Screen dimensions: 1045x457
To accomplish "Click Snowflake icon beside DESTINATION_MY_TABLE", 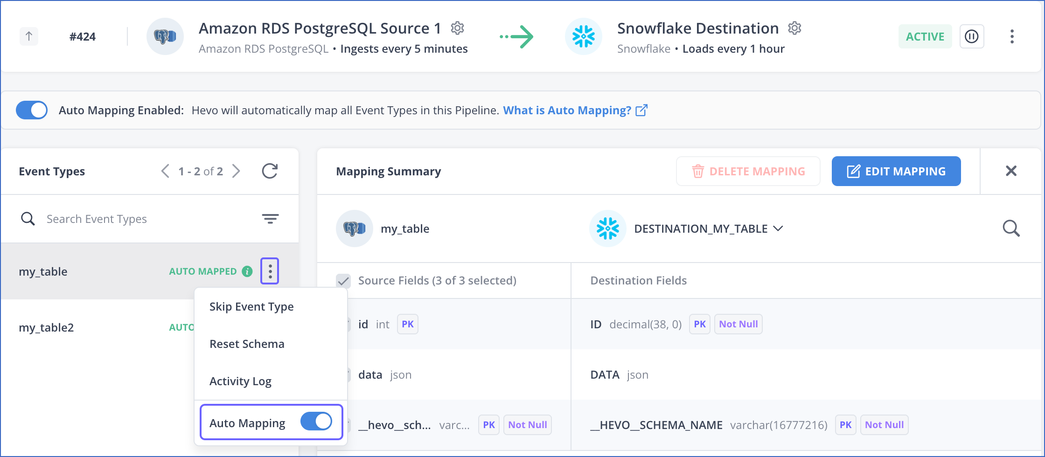I will (x=608, y=228).
